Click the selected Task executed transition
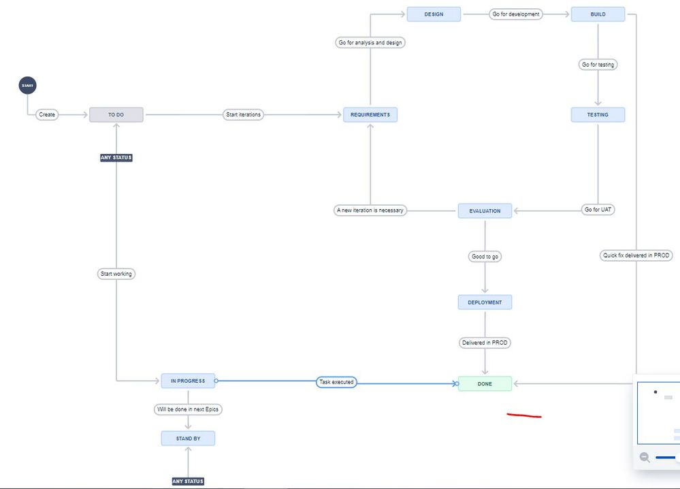The width and height of the screenshot is (680, 489). tap(336, 382)
